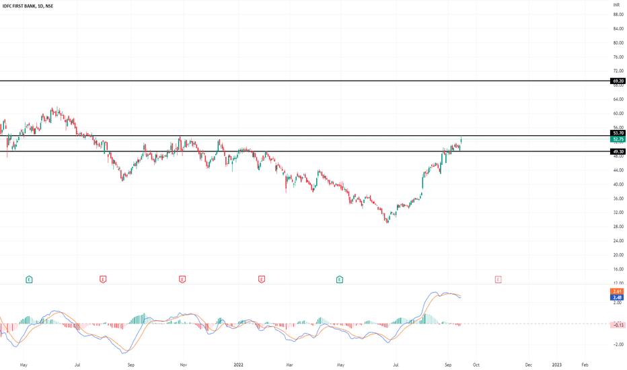Click the green 52.75 current price label
The image size is (627, 370).
[618, 139]
